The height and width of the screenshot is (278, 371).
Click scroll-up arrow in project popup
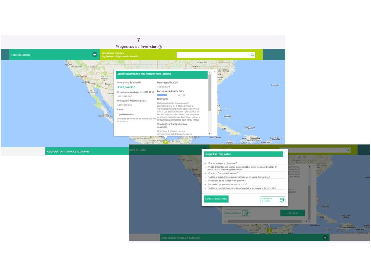(210, 73)
